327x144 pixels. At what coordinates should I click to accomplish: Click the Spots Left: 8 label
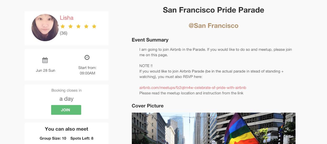[82, 138]
